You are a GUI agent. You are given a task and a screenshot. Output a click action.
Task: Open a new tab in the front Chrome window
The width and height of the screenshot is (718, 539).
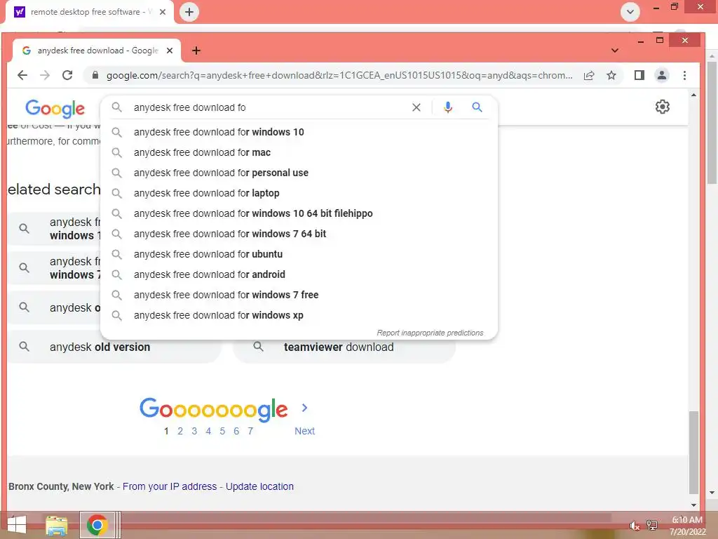(196, 51)
